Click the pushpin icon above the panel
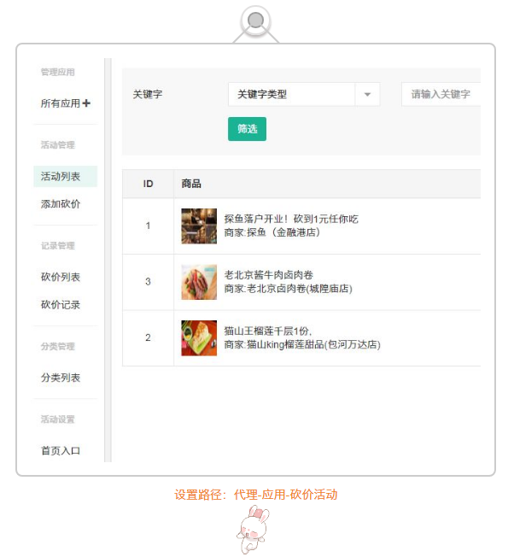The height and width of the screenshot is (557, 514). [255, 21]
